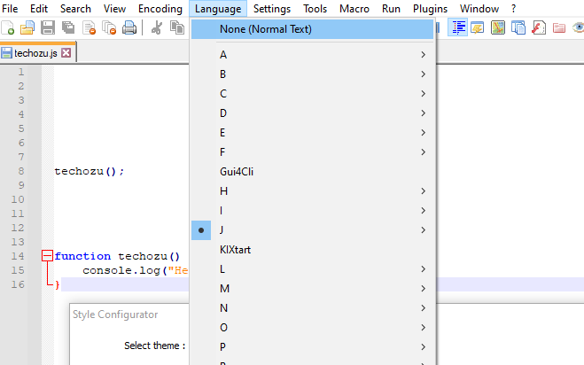Screen dimensions: 584x365
Task: Toggle the indent guide toolbar icon
Action: click(458, 28)
